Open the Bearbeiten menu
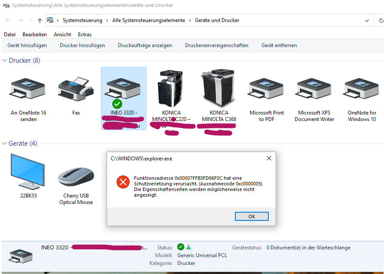This screenshot has height=274, width=384. (35, 35)
